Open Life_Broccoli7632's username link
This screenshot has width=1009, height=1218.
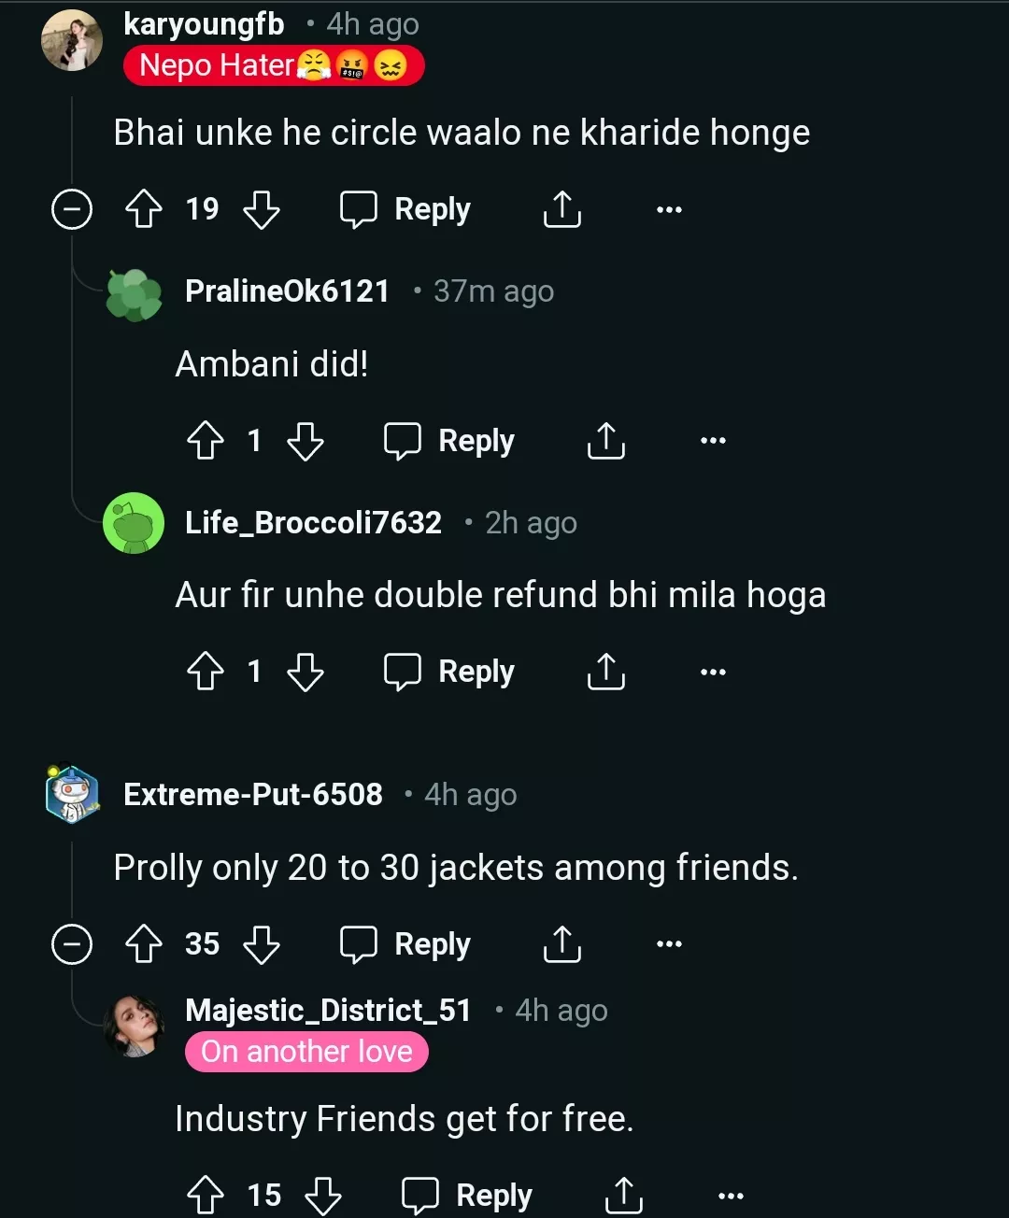pos(313,523)
